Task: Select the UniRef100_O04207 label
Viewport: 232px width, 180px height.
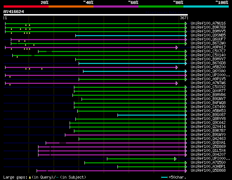Action: pyautogui.click(x=208, y=155)
